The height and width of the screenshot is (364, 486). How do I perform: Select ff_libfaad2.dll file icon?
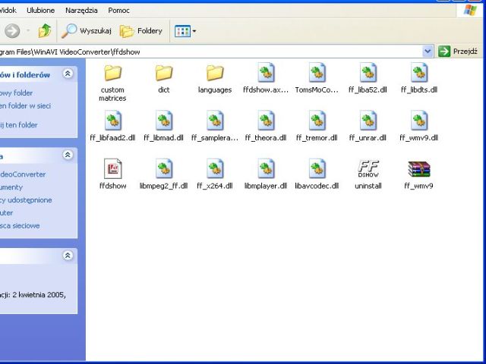(112, 121)
